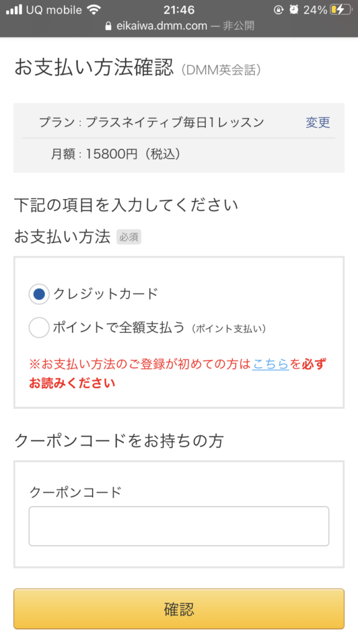
Task: Tap the eikaiwa.dmm.com address bar
Action: tap(179, 26)
